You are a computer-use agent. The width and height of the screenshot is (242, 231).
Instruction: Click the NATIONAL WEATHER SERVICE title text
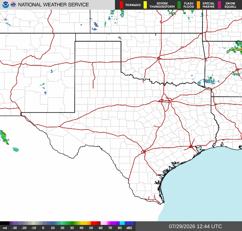click(x=53, y=5)
